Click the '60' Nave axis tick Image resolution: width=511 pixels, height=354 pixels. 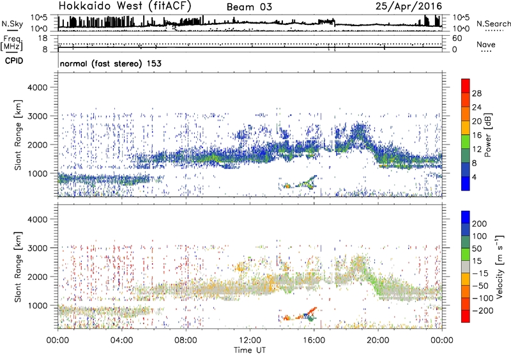pyautogui.click(x=457, y=38)
